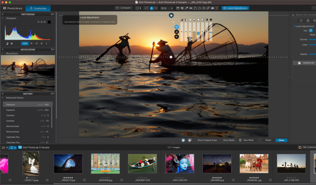Activate the force parallels perspective tool

[x=195, y=8]
